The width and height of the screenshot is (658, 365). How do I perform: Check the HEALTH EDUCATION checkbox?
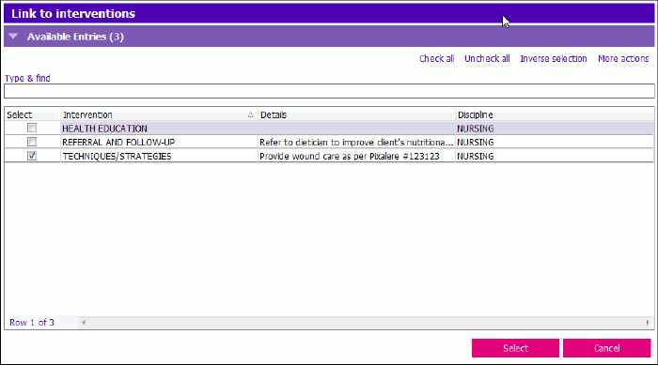[x=32, y=128]
